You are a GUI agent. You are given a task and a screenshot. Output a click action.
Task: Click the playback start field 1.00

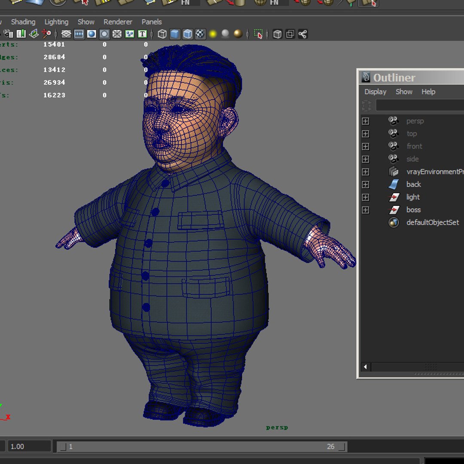click(x=29, y=446)
